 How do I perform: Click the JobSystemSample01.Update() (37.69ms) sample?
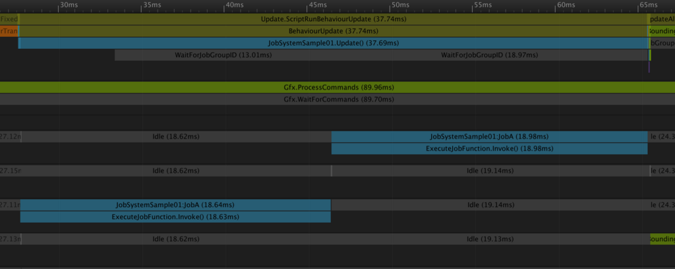pyautogui.click(x=333, y=44)
